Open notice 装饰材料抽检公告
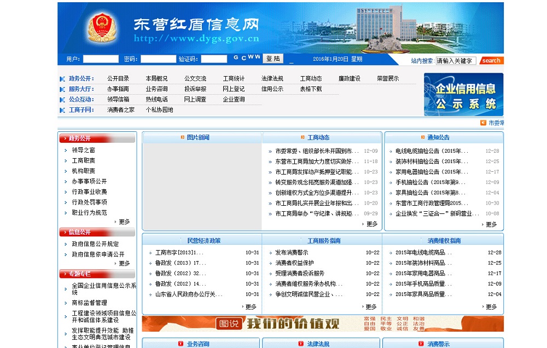547x348 pixels. (432, 161)
